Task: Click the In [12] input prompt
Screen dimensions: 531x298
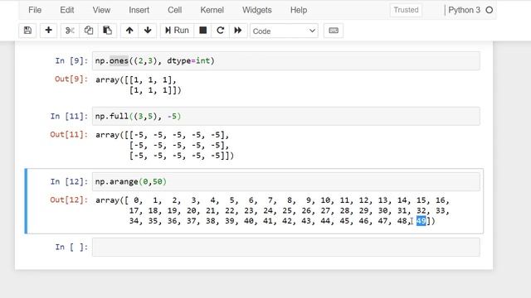Action: pos(69,181)
